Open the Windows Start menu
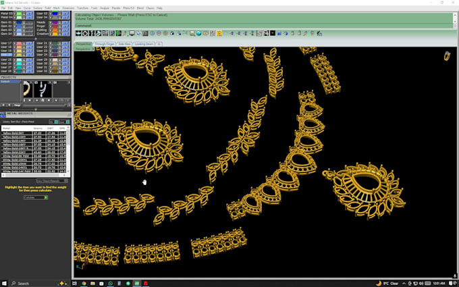Screen dimensions: 459x287 tap(4, 284)
